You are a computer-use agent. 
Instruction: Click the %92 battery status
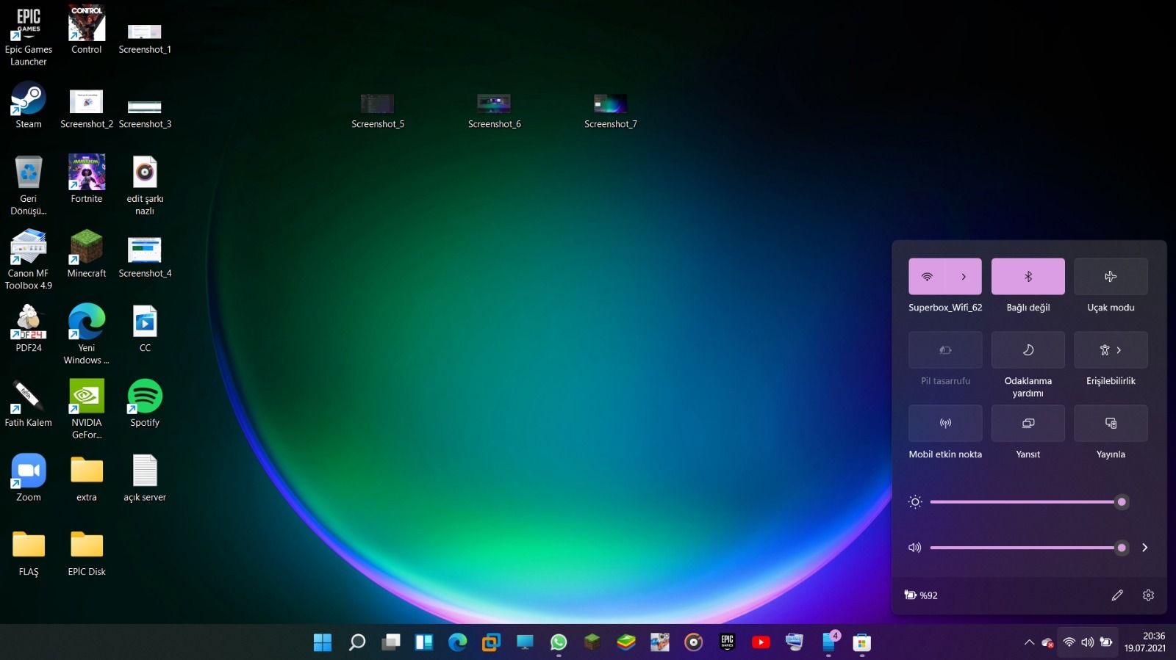921,595
